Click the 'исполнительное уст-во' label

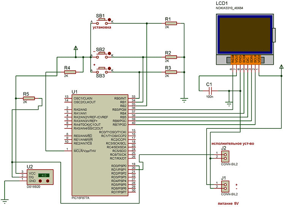pyautogui.click(x=233, y=144)
